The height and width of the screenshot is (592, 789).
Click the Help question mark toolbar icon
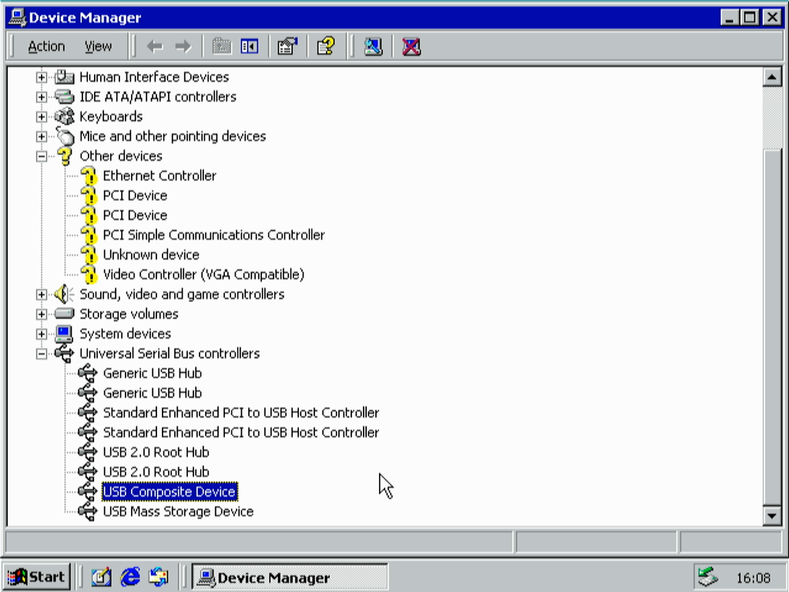coord(326,47)
